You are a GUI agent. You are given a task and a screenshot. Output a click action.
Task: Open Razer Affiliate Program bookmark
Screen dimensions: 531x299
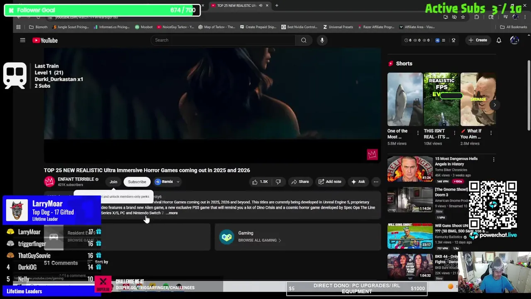(x=376, y=27)
